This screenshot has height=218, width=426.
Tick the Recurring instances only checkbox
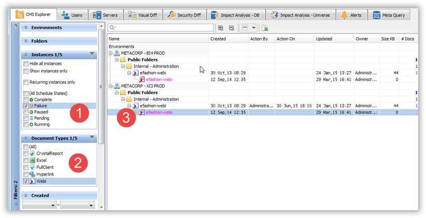(26, 82)
